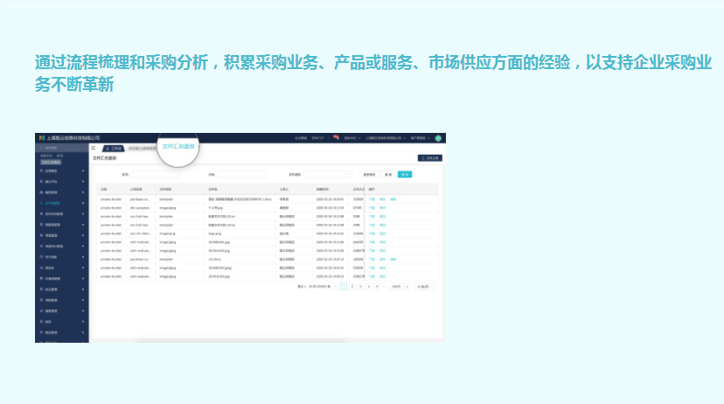
Task: Click the company logo icon in the header
Action: coord(42,137)
